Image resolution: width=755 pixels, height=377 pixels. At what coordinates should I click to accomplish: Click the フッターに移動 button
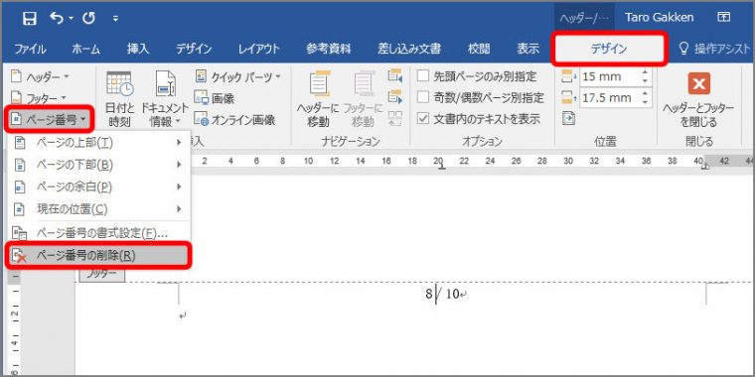(363, 99)
